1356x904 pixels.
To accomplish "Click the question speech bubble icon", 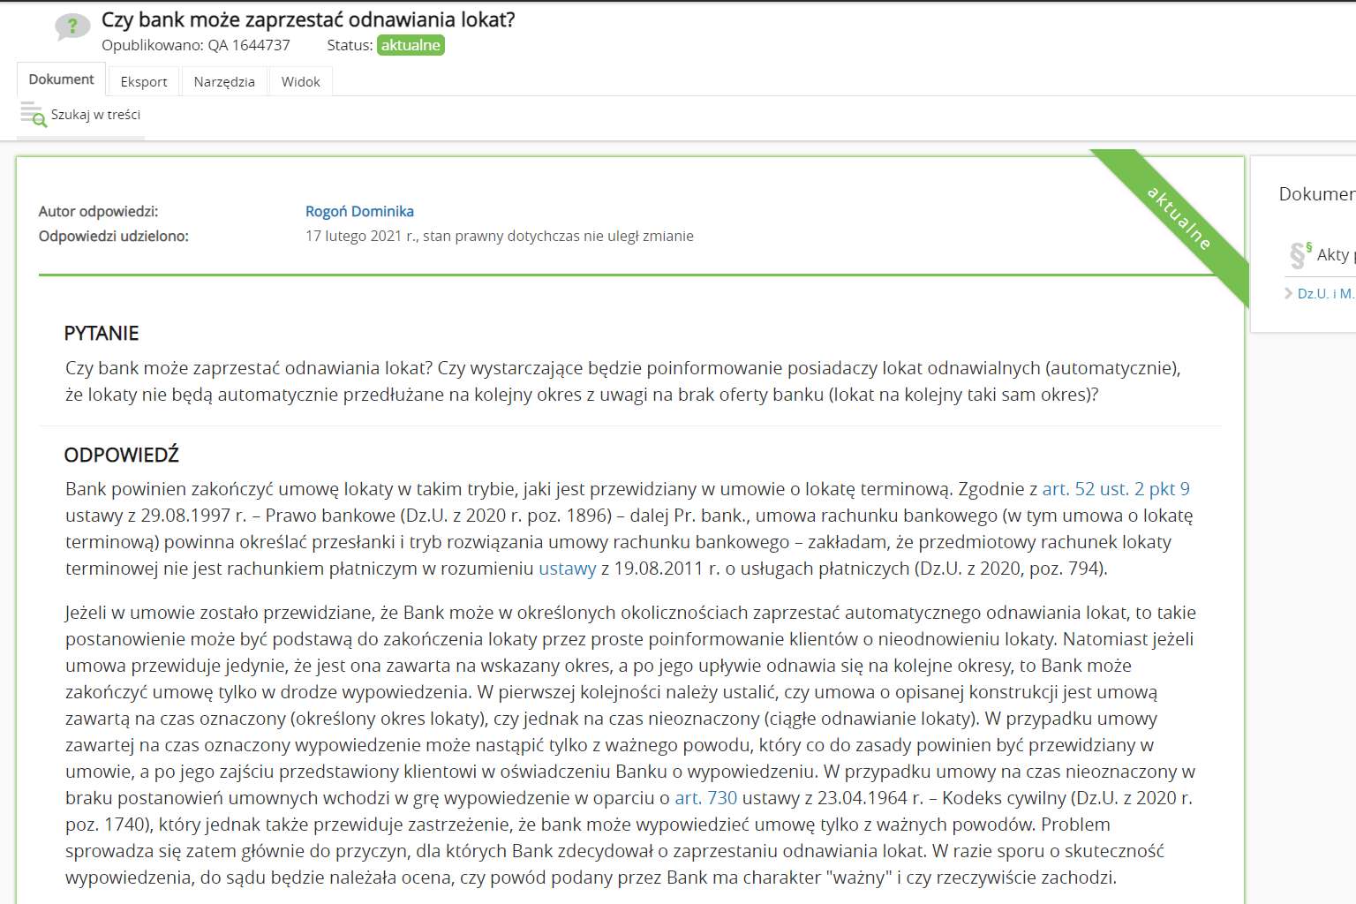I will (72, 27).
